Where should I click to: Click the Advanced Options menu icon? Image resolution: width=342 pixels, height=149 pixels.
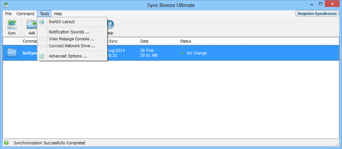point(42,56)
